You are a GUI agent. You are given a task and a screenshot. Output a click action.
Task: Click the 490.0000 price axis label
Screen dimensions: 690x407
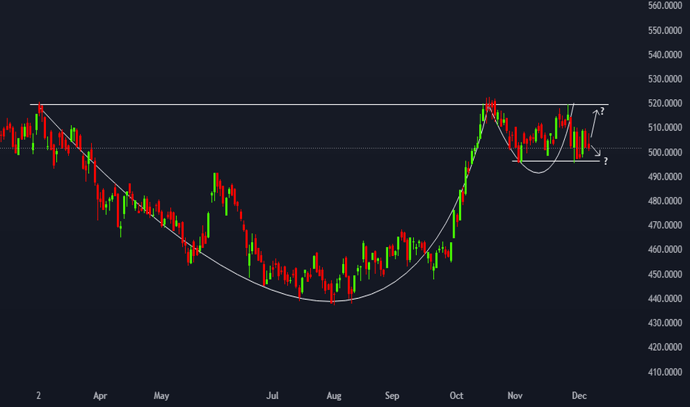coord(665,176)
